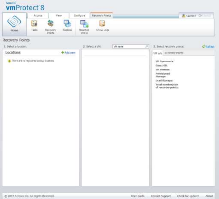Screen dimensions: 219x199
Task: Click the search magnifier in VM name box
Action: pos(146,46)
